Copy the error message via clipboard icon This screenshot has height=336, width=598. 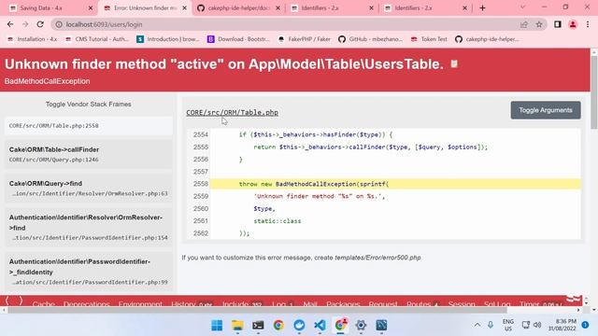coord(454,63)
